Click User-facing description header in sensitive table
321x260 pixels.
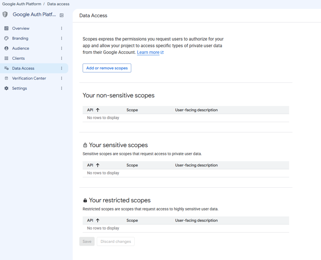tap(196, 165)
